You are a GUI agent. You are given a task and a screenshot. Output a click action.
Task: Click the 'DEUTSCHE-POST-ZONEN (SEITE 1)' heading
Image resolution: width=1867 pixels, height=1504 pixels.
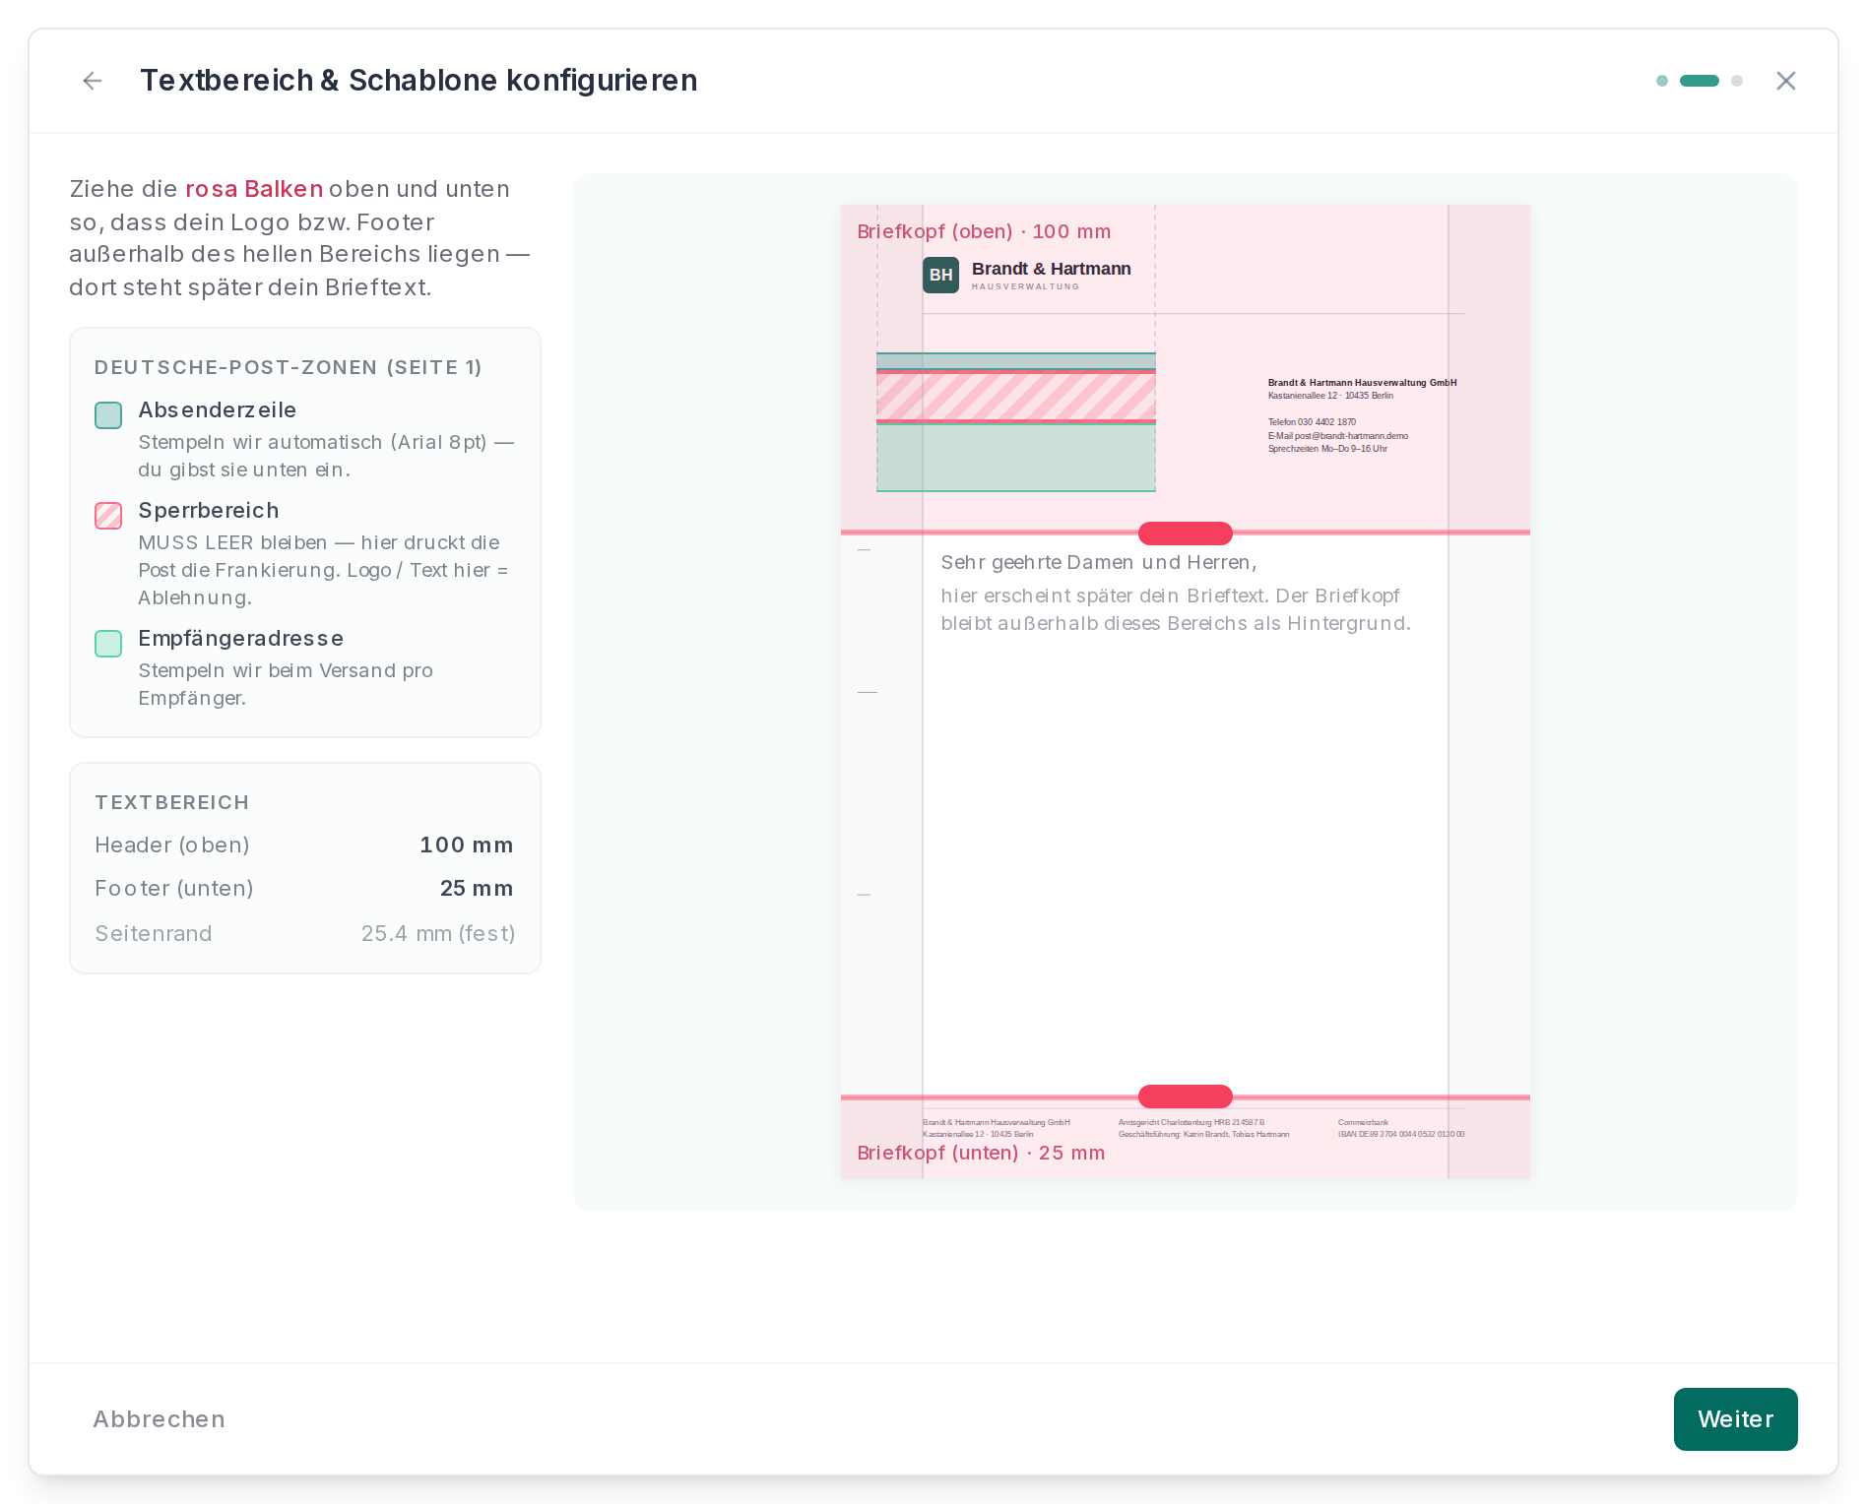(289, 367)
